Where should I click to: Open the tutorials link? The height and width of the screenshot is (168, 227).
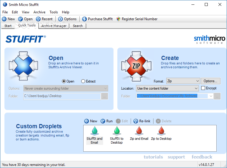[153, 157]
